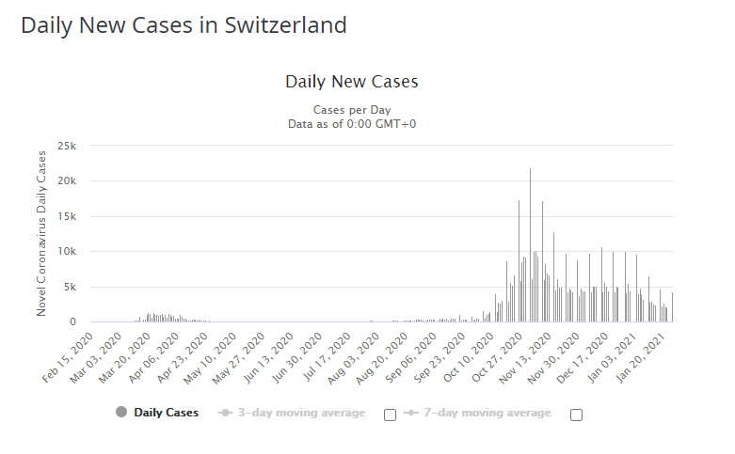The width and height of the screenshot is (735, 454).
Task: Click the 7-day moving average line marker
Action: [410, 413]
